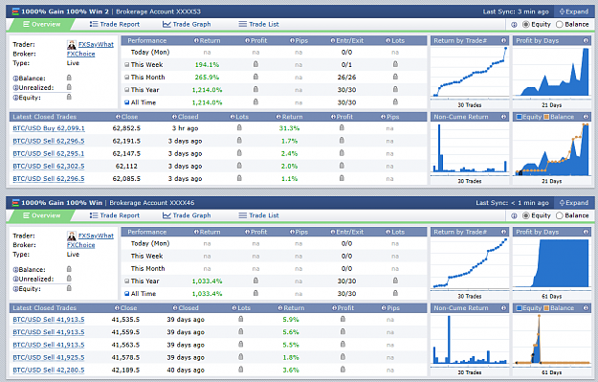Click This Month lots lock icon, account XXXX53
Viewport: 598px width, 382px height.
pyautogui.click(x=395, y=77)
